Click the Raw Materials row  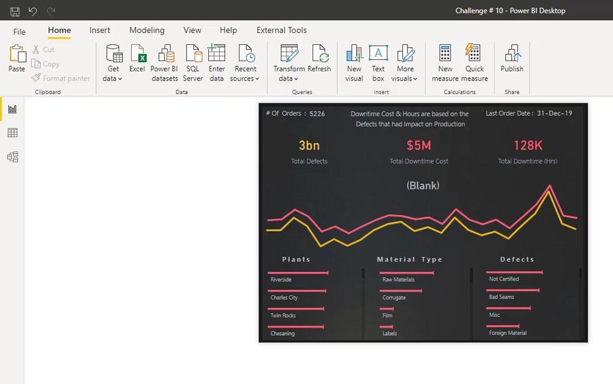pos(406,276)
